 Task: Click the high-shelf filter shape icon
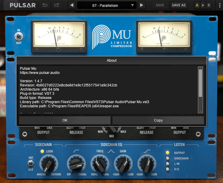pos(147,151)
